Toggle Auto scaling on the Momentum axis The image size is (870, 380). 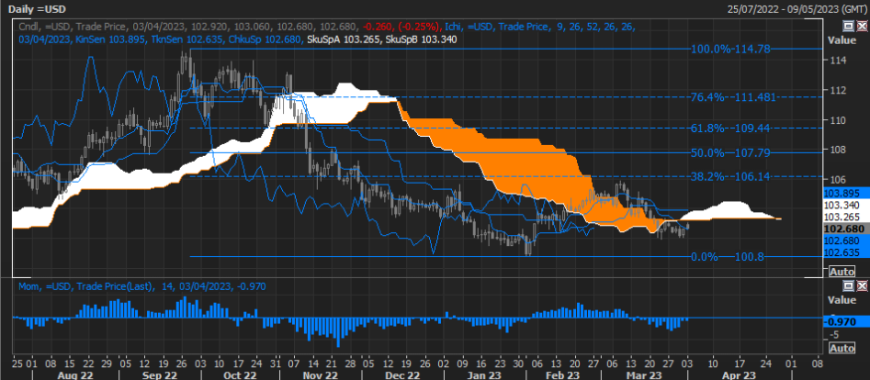[x=842, y=348]
